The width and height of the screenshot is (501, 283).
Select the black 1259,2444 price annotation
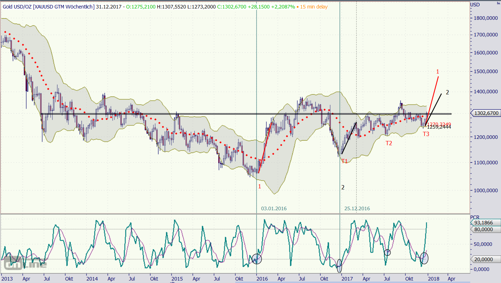click(x=439, y=127)
